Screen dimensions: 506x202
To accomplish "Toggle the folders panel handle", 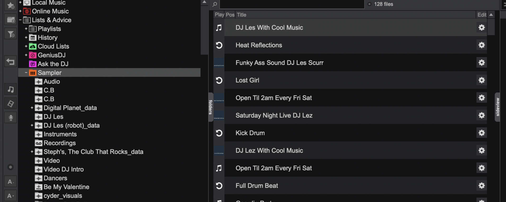I will pos(211,107).
